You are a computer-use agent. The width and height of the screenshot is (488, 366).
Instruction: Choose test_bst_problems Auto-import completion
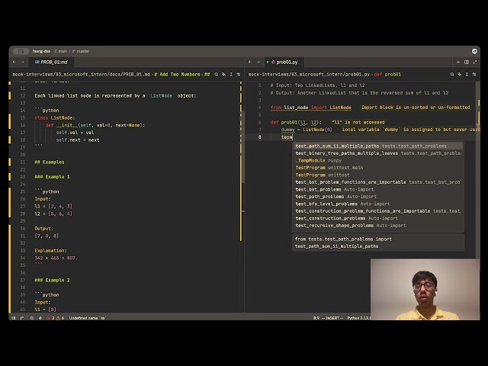point(378,189)
